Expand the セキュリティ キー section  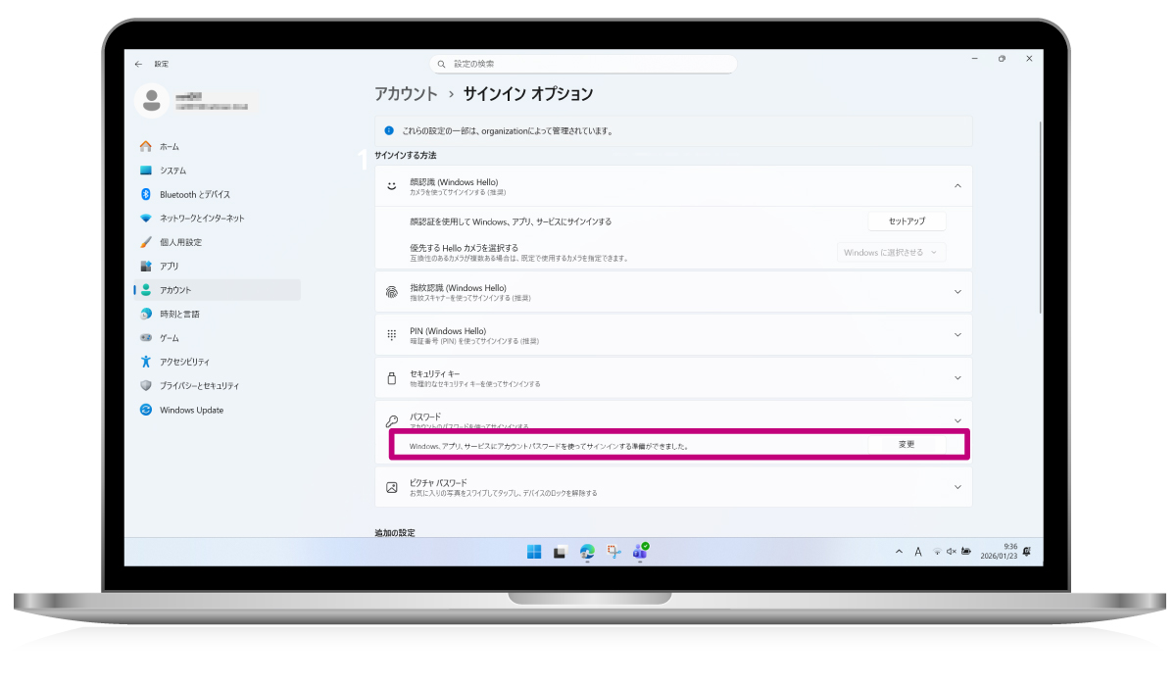point(957,377)
